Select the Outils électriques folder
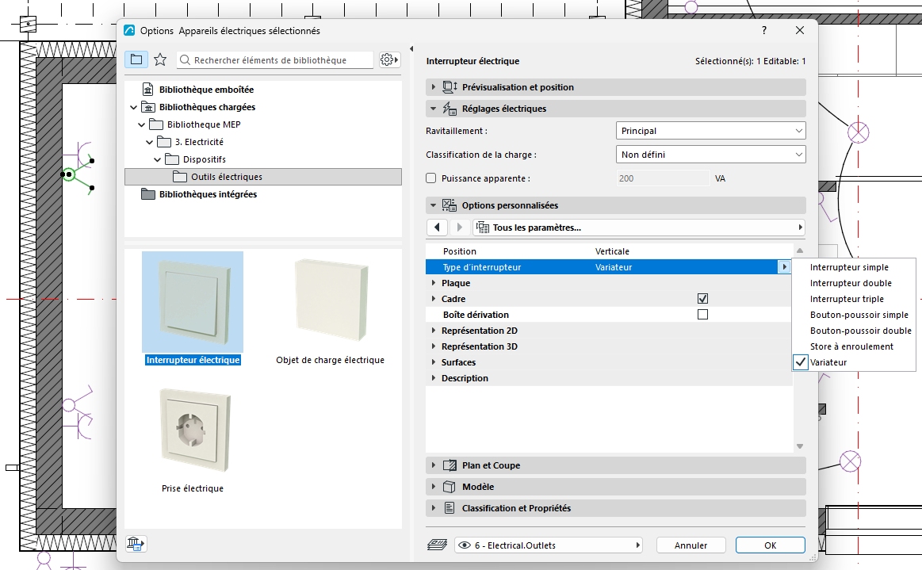Image resolution: width=922 pixels, height=570 pixels. click(263, 177)
